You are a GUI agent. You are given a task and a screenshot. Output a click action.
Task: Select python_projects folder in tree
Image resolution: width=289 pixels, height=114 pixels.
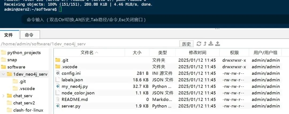(x=24, y=53)
